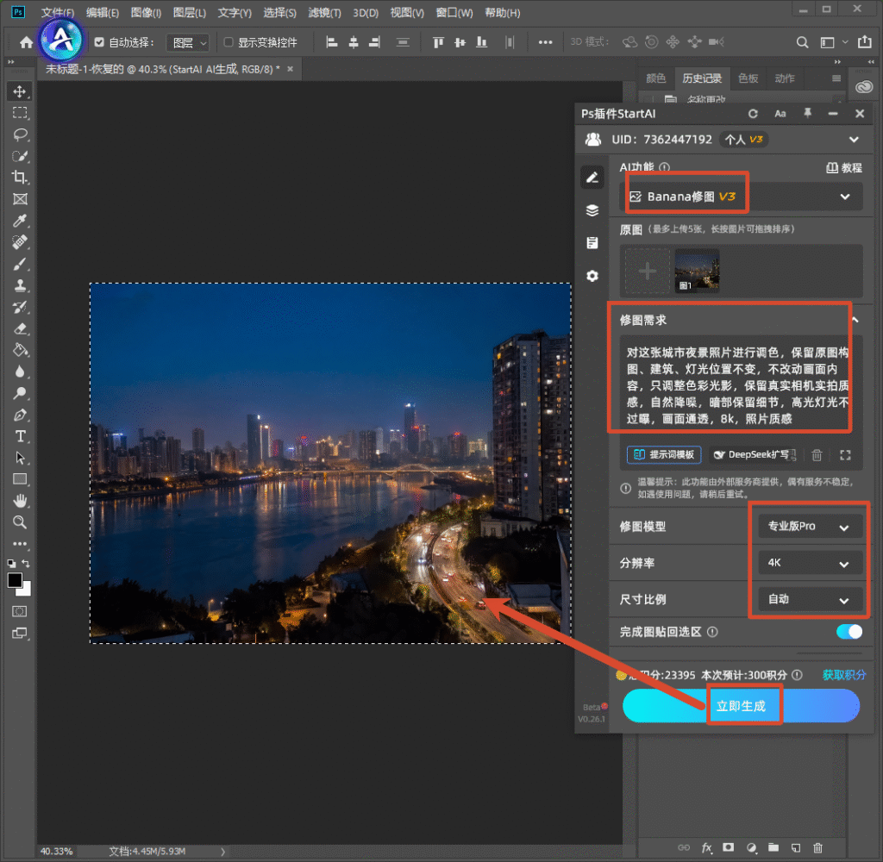Select the Horizontal Type tool
Viewport: 883px width, 862px height.
(x=20, y=436)
